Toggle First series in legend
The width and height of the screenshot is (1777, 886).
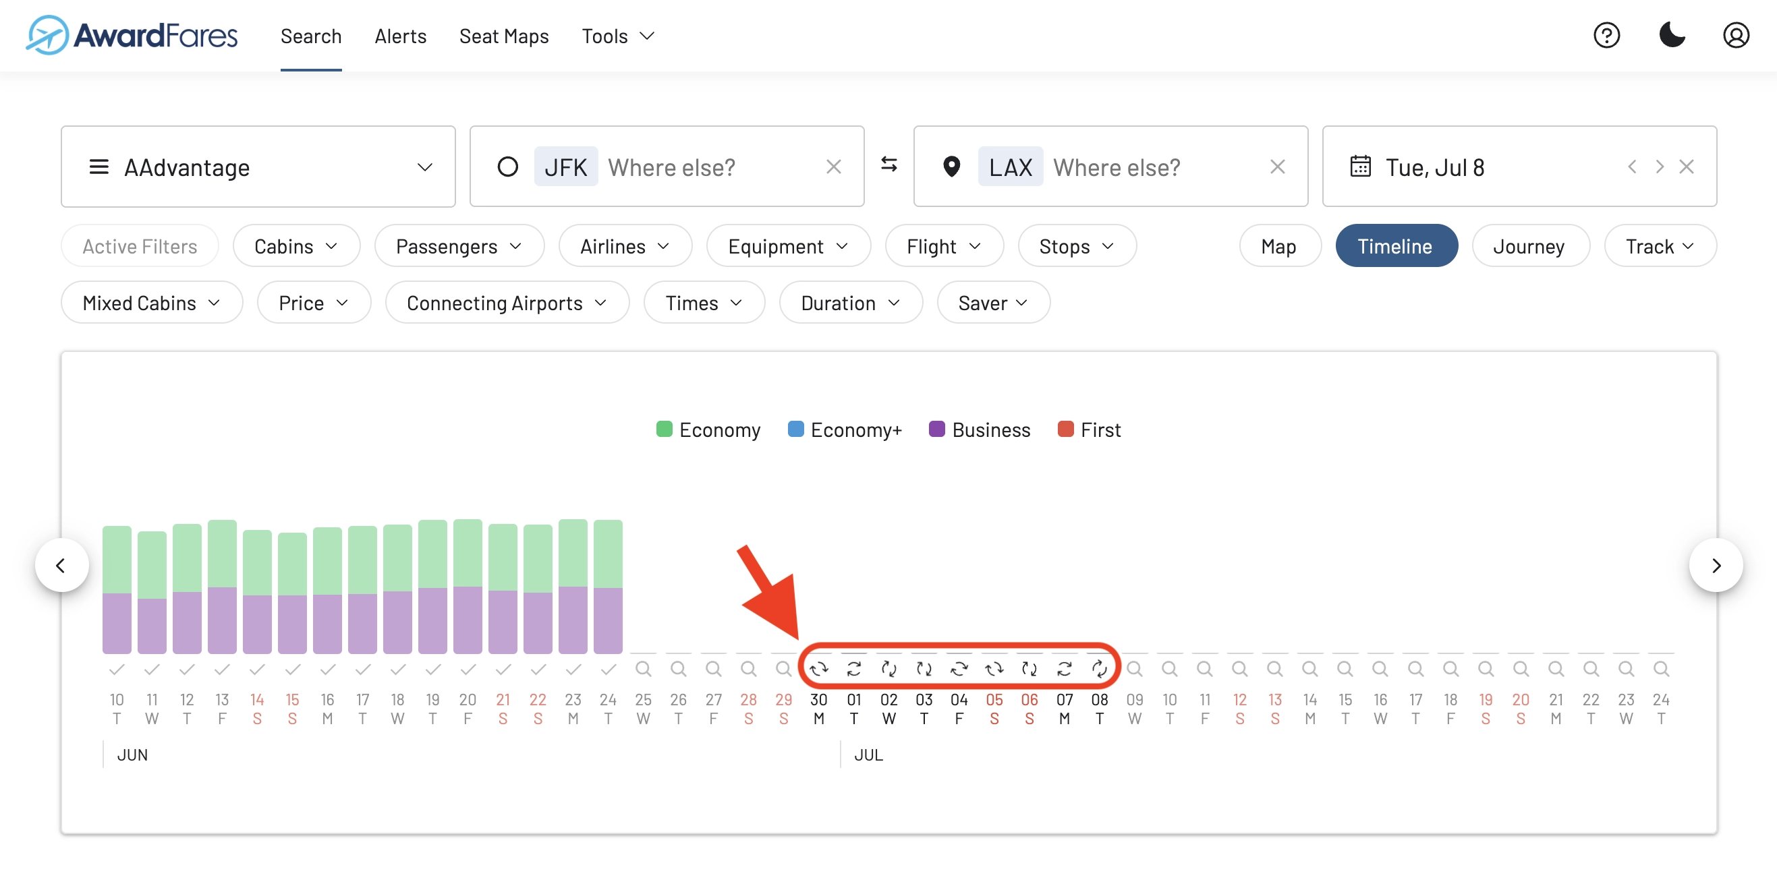(x=1089, y=430)
